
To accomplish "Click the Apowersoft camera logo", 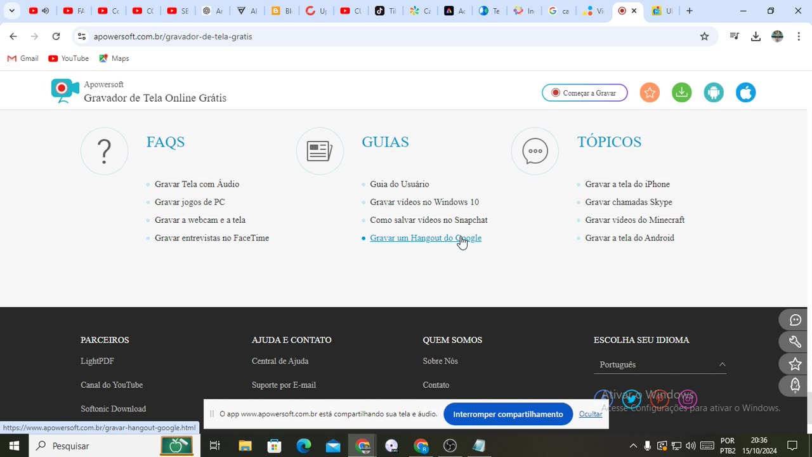I will (65, 91).
